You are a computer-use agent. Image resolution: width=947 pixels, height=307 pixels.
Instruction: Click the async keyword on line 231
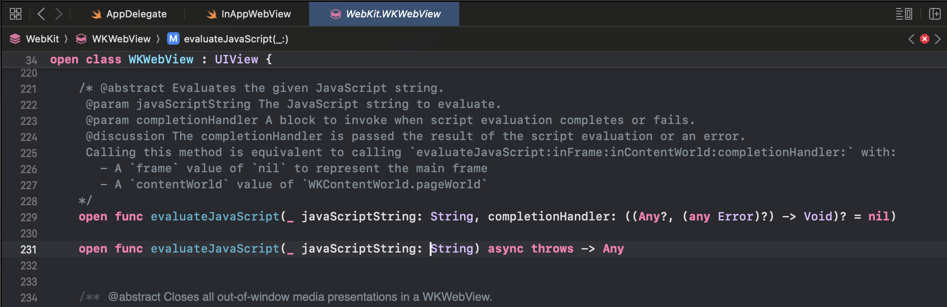[505, 249]
